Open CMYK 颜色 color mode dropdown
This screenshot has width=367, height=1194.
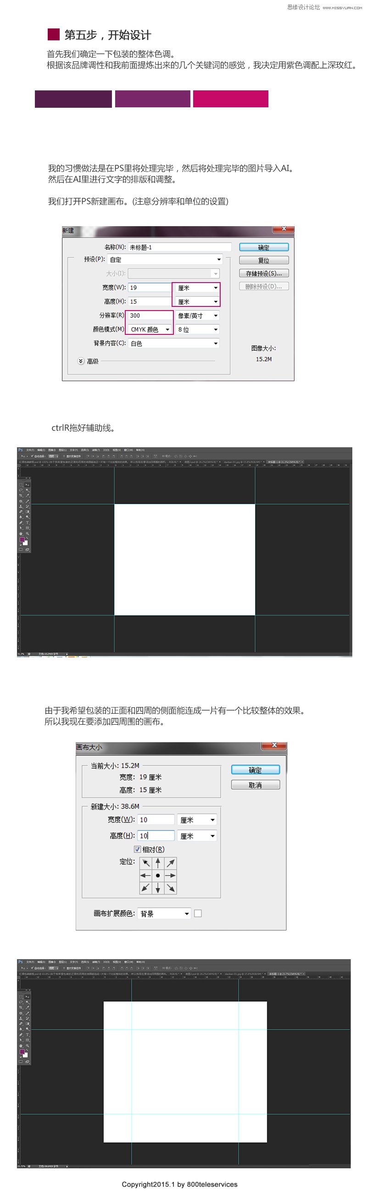tap(150, 329)
